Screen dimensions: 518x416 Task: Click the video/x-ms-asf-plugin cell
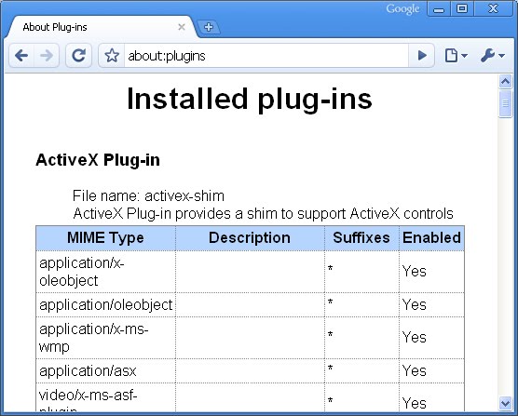click(105, 397)
